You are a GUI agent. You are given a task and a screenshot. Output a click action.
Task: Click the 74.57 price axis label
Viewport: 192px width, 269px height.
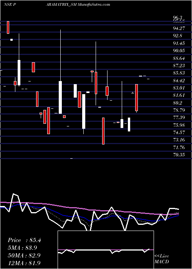[179, 133]
